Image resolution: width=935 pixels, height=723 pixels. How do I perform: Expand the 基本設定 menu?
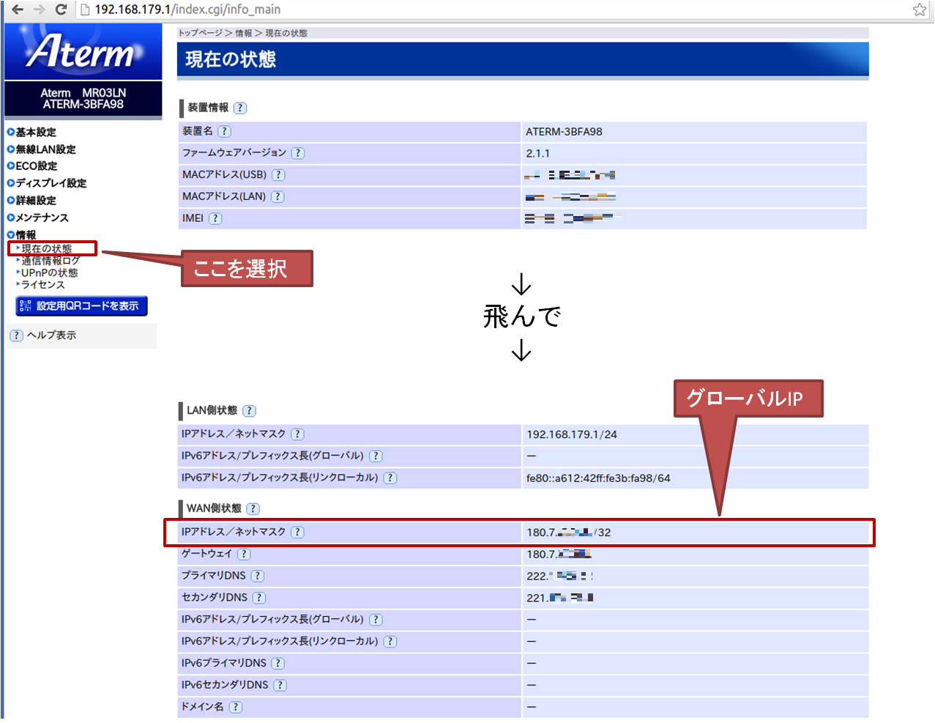31,132
